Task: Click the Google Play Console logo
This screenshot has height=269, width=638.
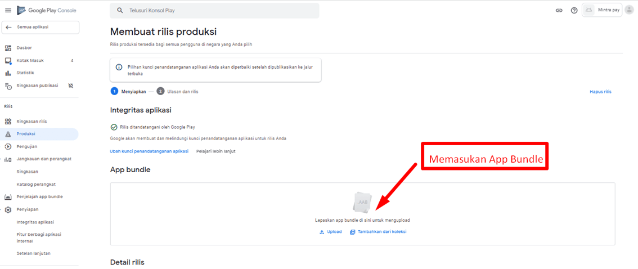Action: pos(46,11)
